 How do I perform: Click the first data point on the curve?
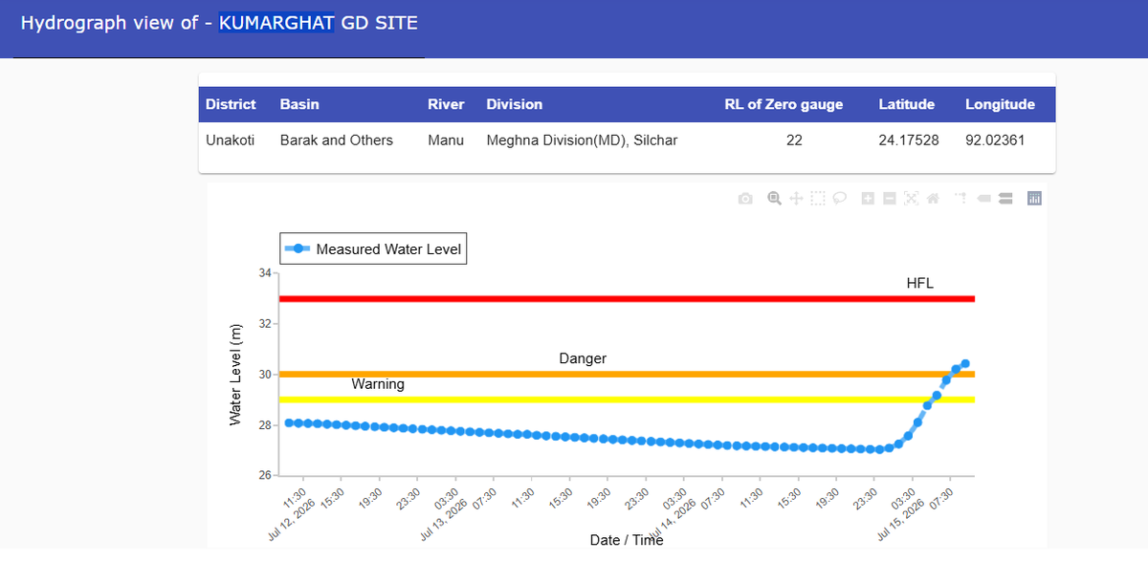point(289,422)
